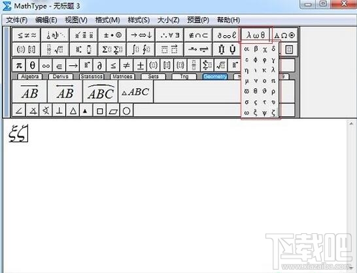Insert the right arrow symbol
357x273 pixels.
(73, 65)
